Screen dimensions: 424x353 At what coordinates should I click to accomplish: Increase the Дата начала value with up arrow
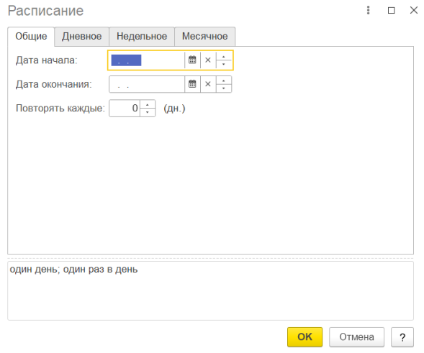click(x=224, y=57)
